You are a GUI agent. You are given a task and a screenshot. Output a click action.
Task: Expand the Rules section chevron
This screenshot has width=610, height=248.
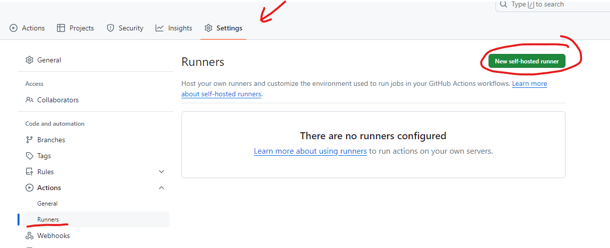pos(161,172)
